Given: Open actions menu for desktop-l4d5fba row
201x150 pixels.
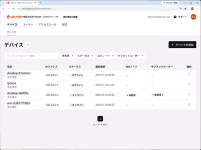Looking at the screenshot, I should (189, 95).
